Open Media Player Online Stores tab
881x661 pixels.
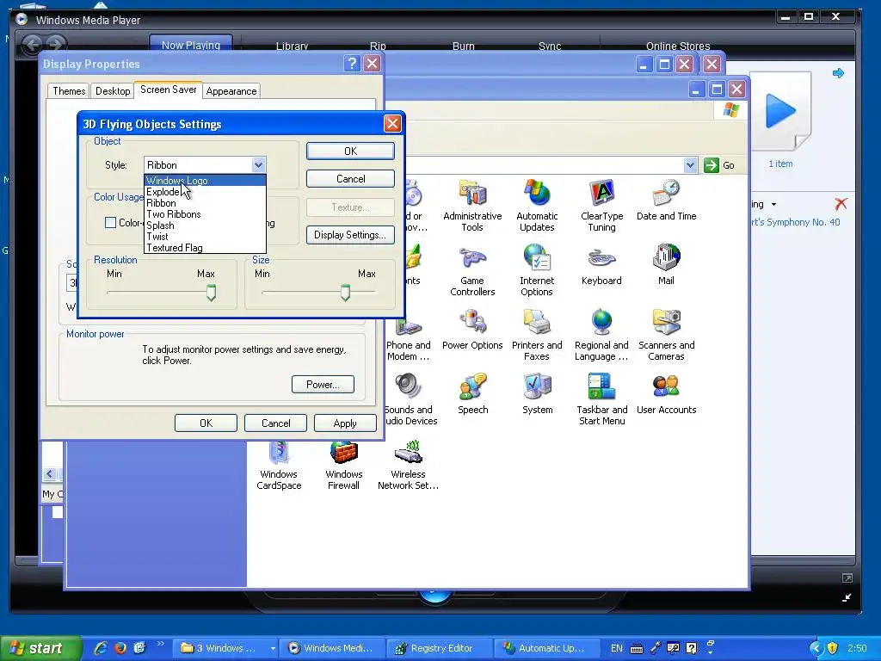pos(678,46)
